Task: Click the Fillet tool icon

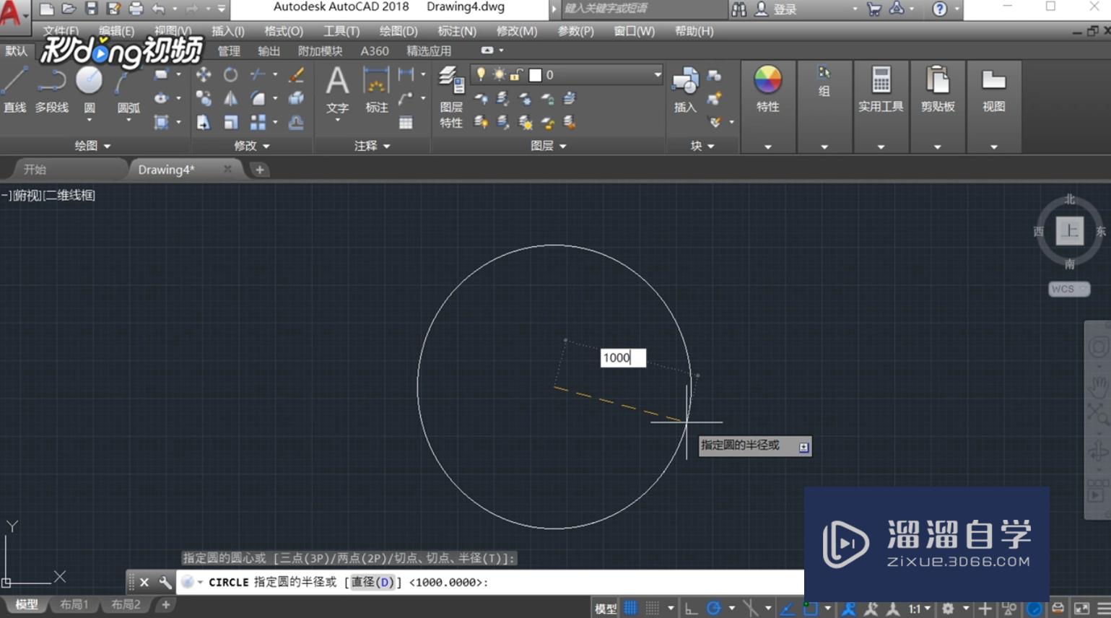Action: click(x=258, y=98)
